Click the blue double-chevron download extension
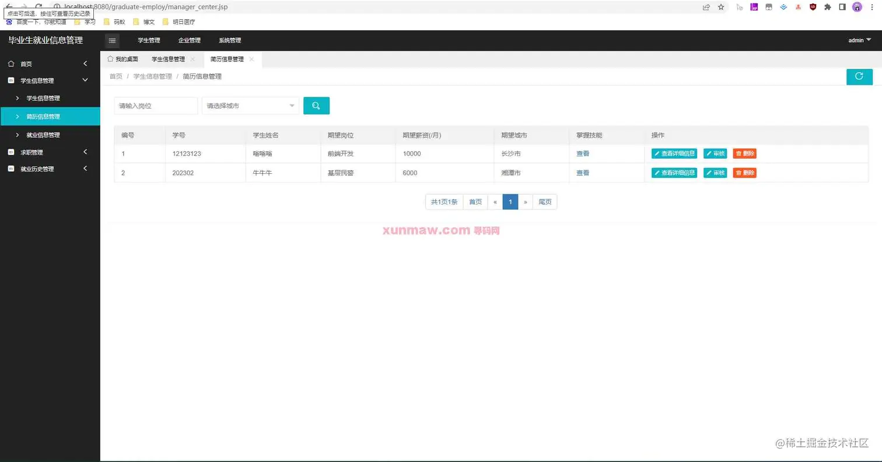Screen dimensions: 882x462 (783, 7)
